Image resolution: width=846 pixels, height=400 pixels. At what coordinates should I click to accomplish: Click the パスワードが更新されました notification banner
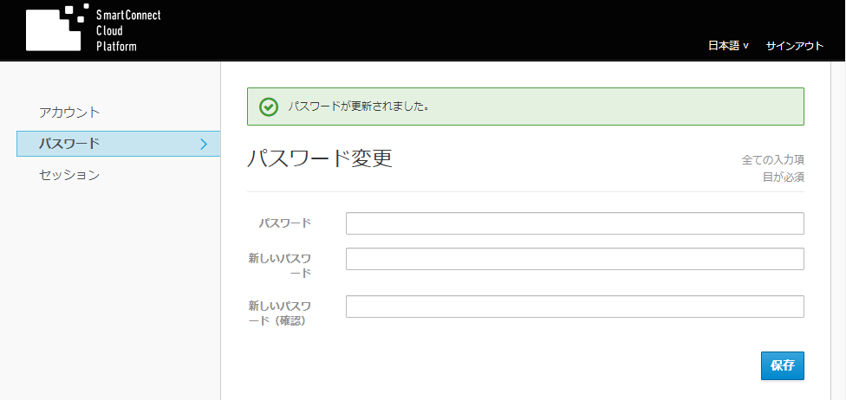[525, 106]
